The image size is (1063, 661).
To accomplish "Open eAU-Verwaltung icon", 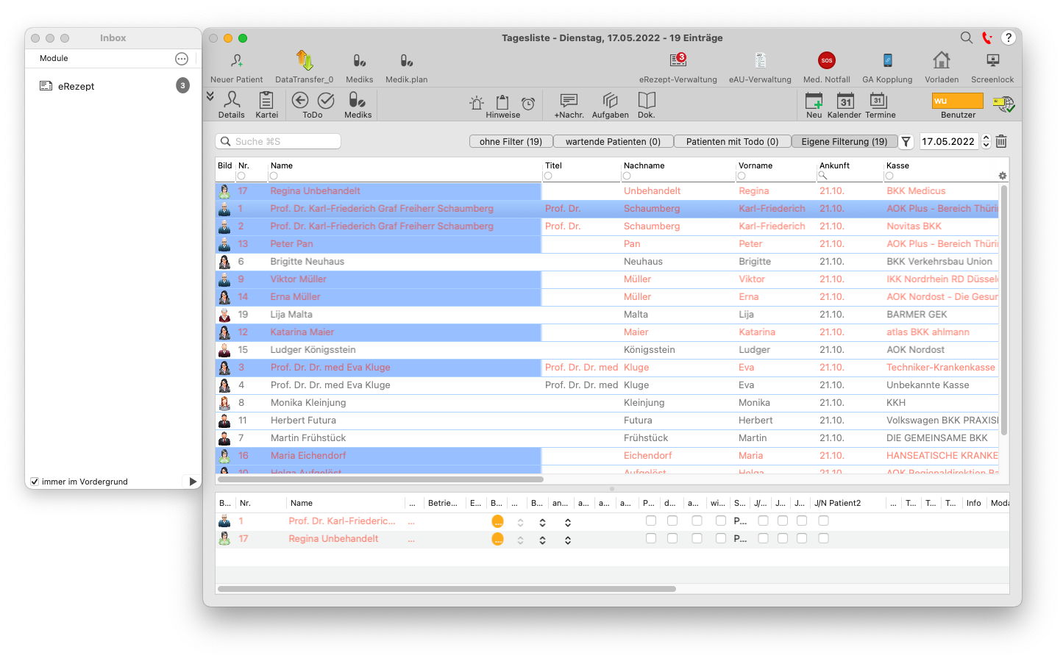I will click(x=760, y=60).
